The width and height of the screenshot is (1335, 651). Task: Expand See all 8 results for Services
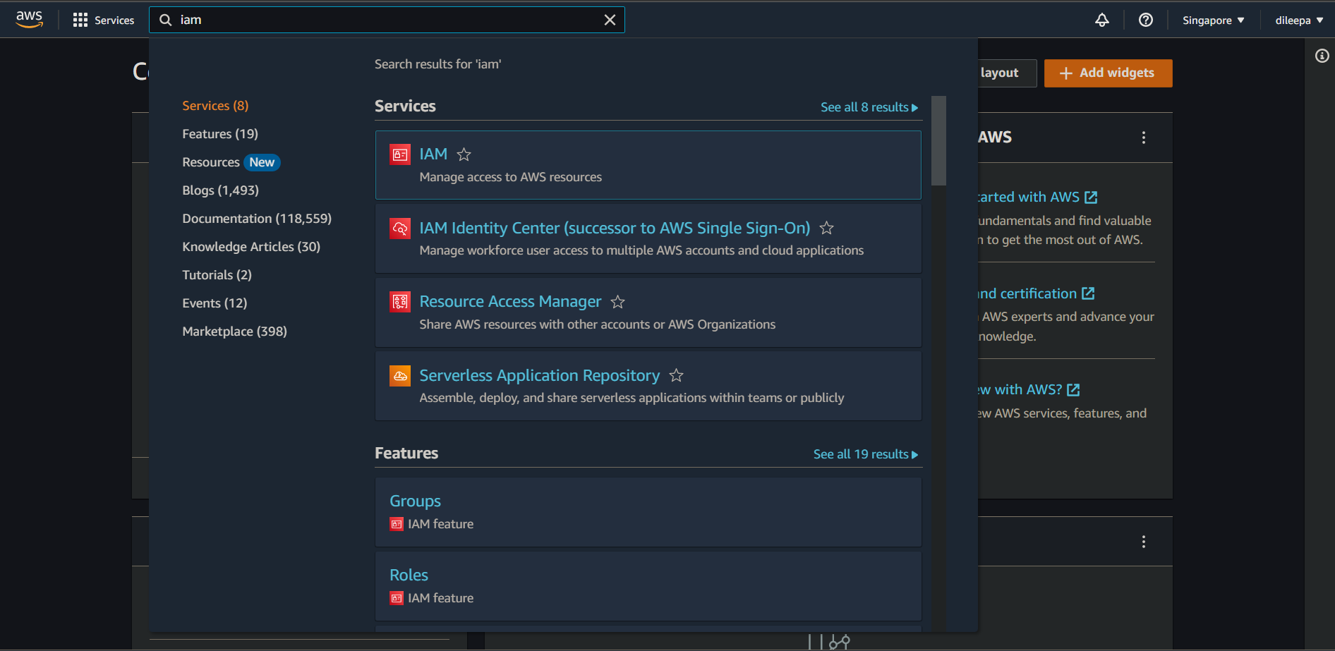(x=869, y=107)
